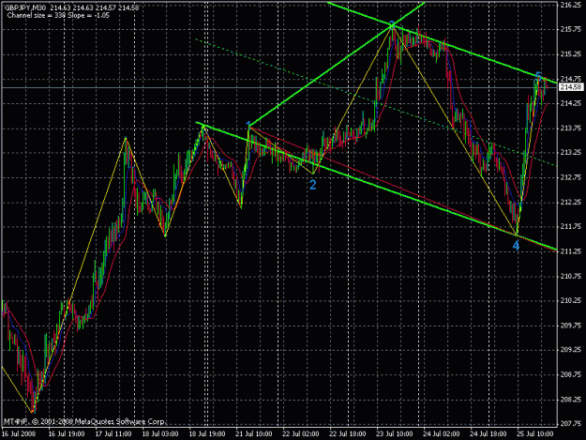This screenshot has height=440, width=586.
Task: Click the 213.75 price axis label
Action: point(571,129)
